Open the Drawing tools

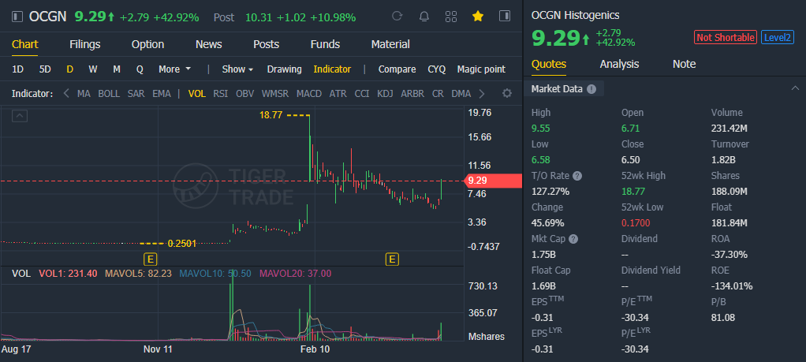(x=284, y=69)
